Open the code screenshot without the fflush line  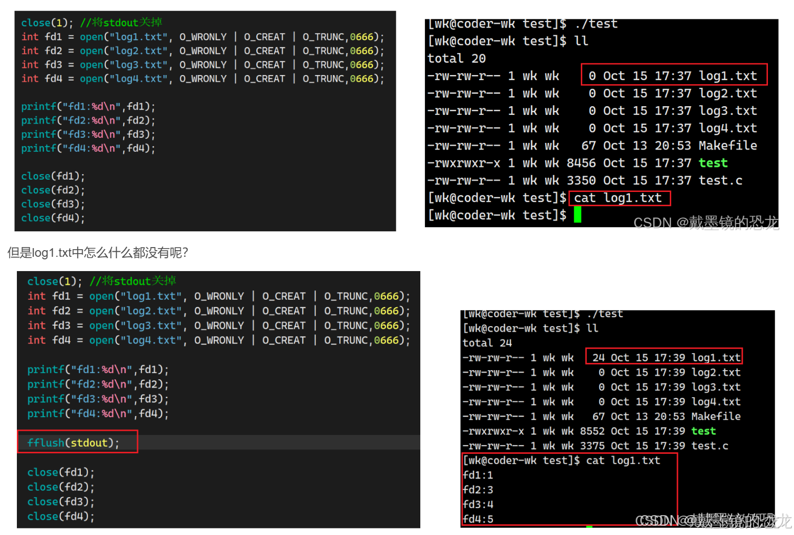click(x=205, y=121)
